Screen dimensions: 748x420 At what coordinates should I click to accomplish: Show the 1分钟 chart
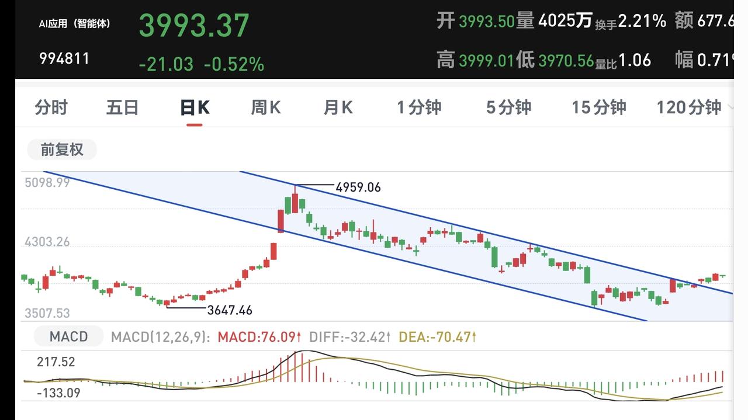[420, 107]
